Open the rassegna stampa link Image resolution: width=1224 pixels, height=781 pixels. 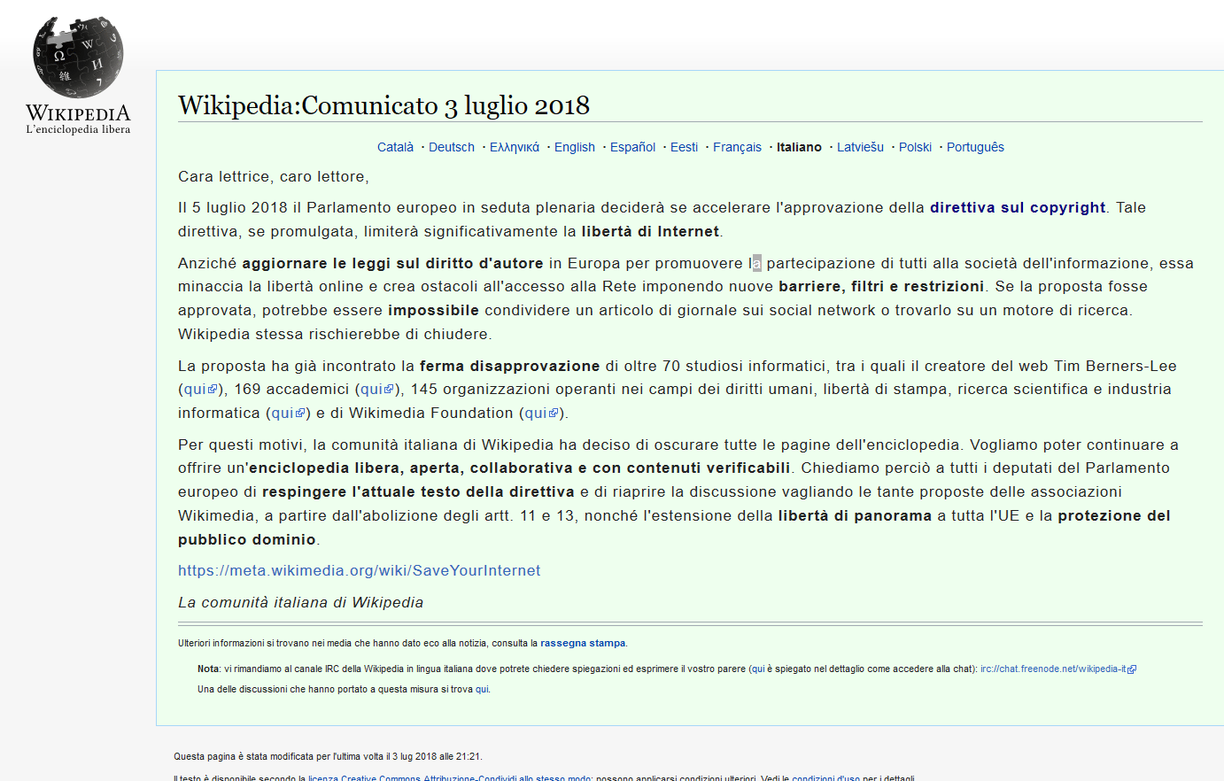pos(583,643)
